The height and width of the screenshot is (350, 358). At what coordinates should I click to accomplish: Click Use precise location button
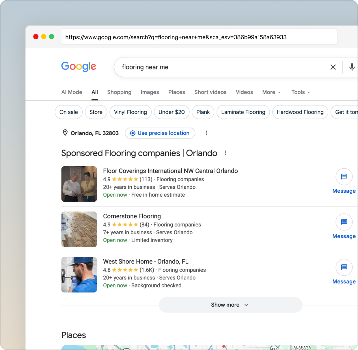pos(160,133)
